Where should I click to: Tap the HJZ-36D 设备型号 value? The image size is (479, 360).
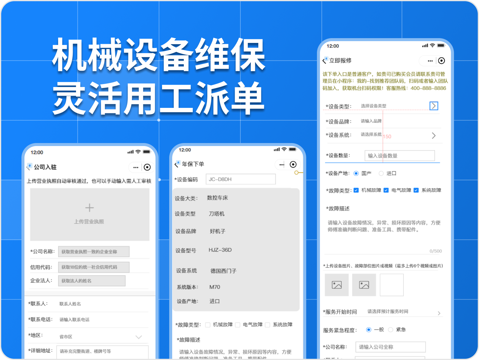(220, 250)
